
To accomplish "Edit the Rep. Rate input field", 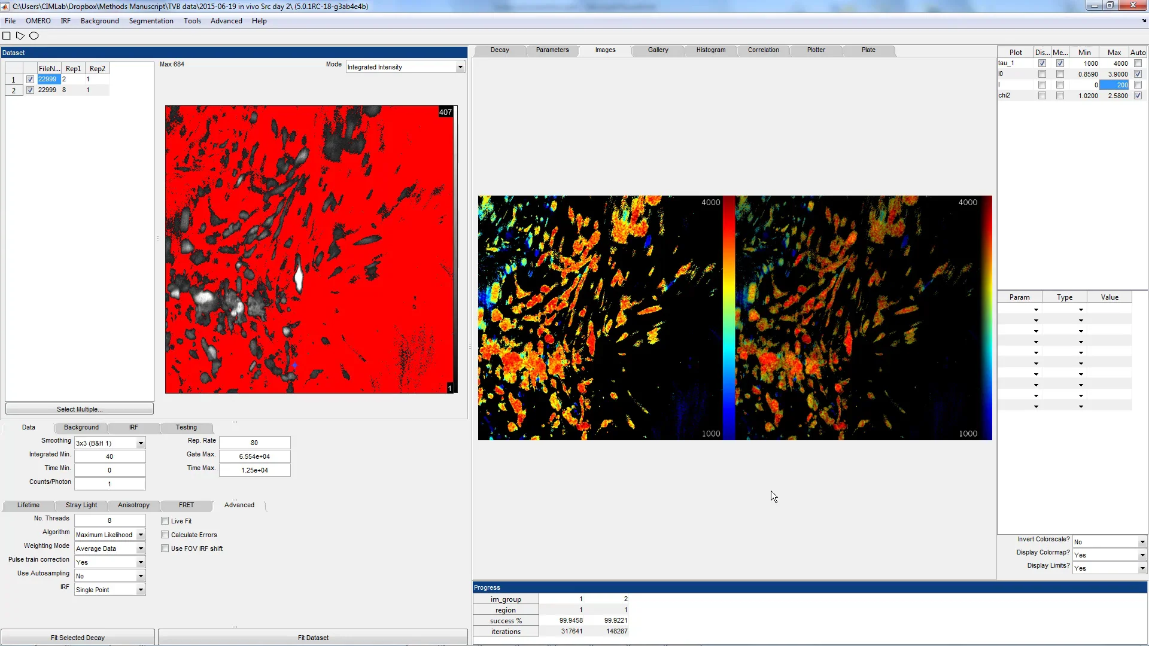I will pos(254,443).
